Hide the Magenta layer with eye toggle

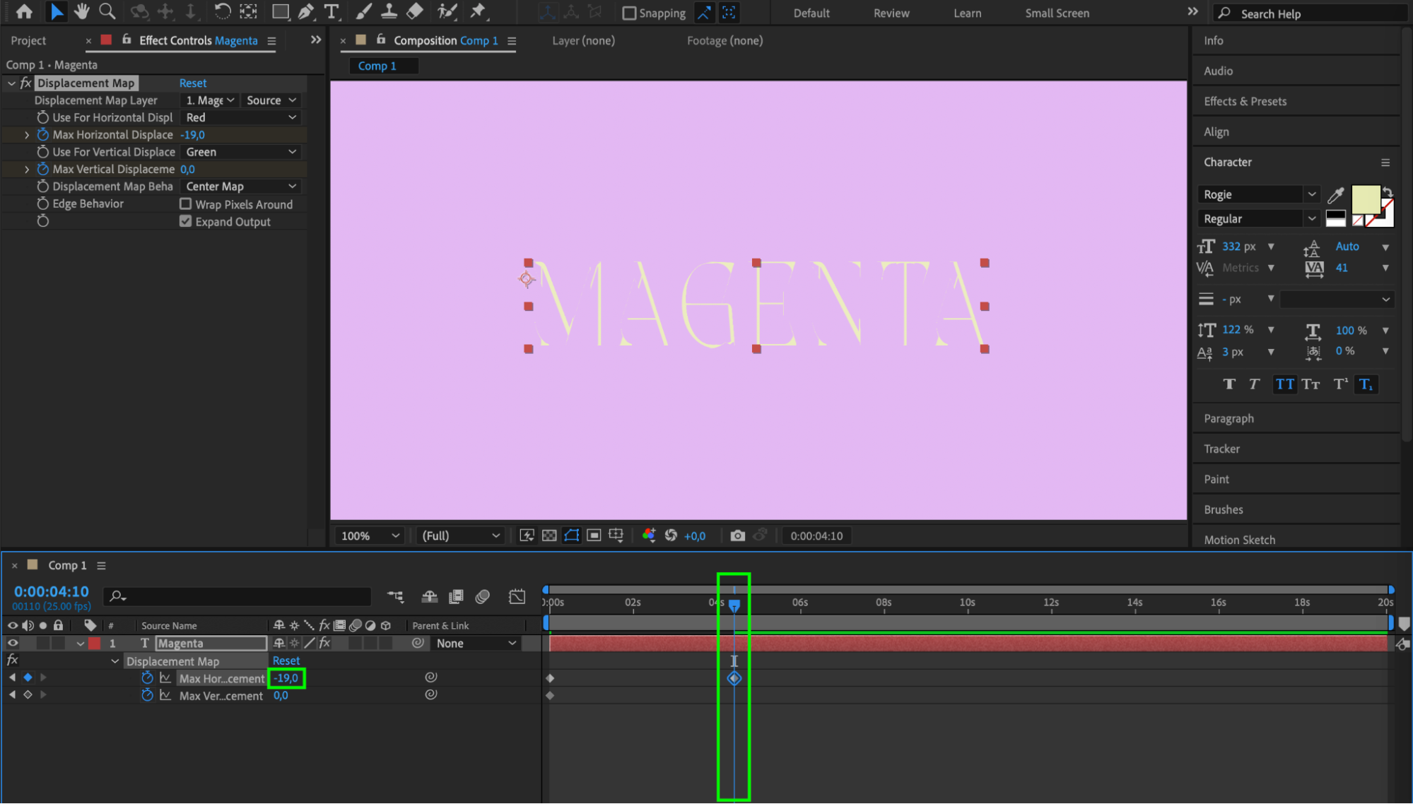[13, 643]
